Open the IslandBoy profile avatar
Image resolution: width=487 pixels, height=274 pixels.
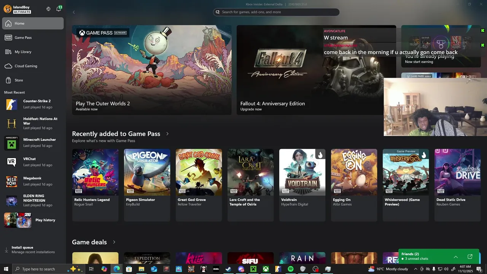[x=7, y=9]
